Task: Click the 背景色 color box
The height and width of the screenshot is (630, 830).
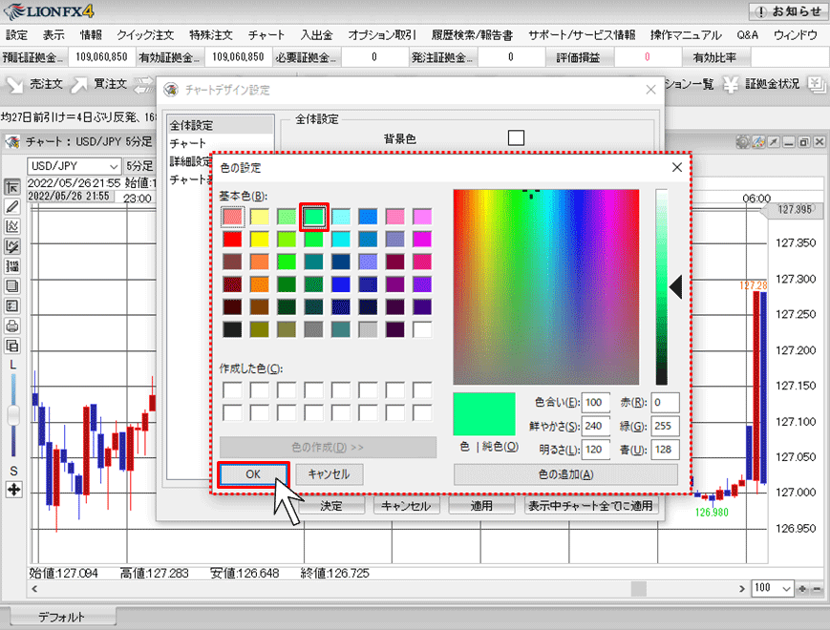Action: [516, 138]
